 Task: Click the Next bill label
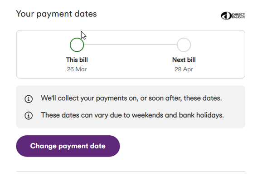(184, 60)
